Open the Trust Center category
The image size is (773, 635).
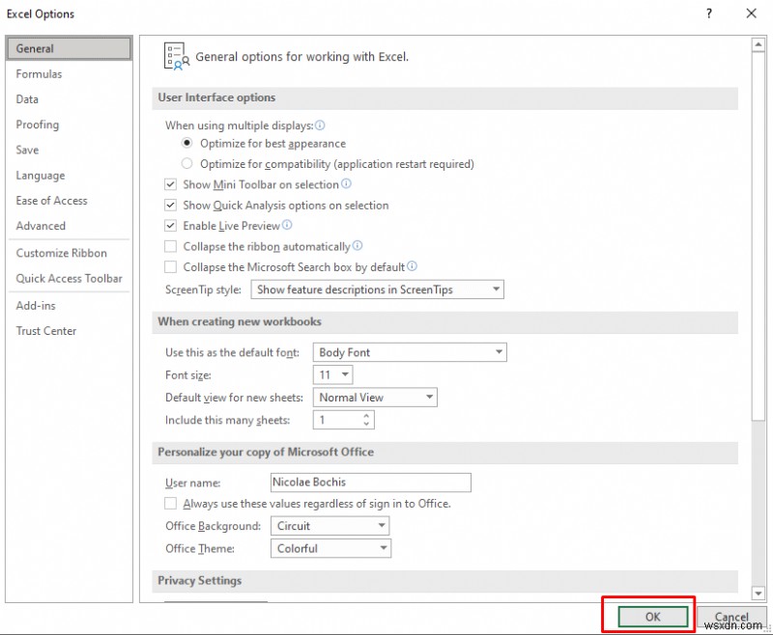pyautogui.click(x=69, y=331)
